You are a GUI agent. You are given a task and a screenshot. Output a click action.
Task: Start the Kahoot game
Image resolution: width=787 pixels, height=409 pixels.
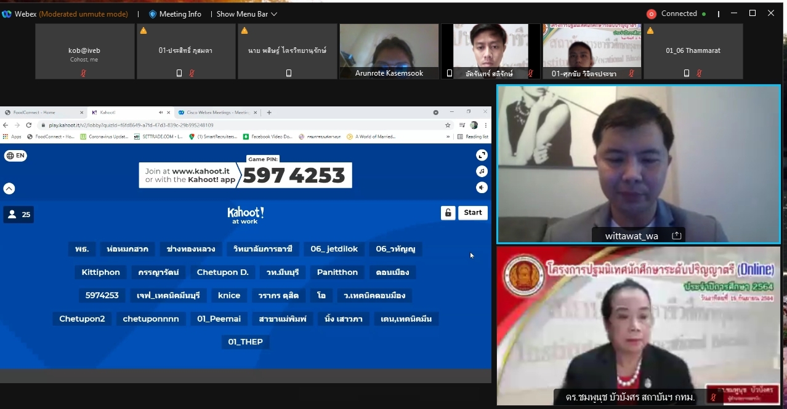(x=473, y=213)
